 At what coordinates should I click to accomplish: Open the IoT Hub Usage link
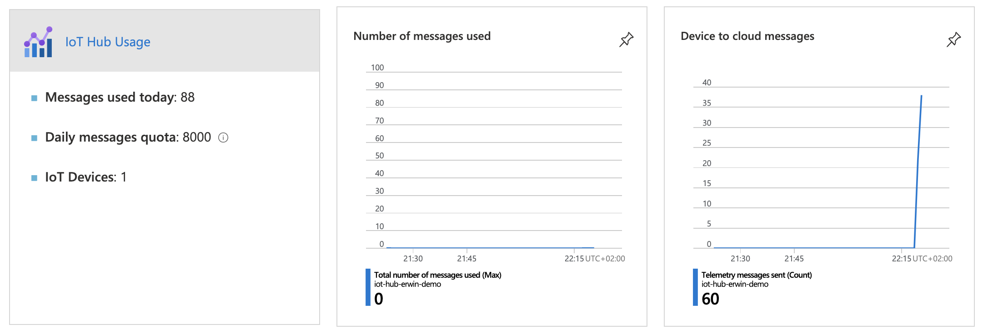(108, 42)
